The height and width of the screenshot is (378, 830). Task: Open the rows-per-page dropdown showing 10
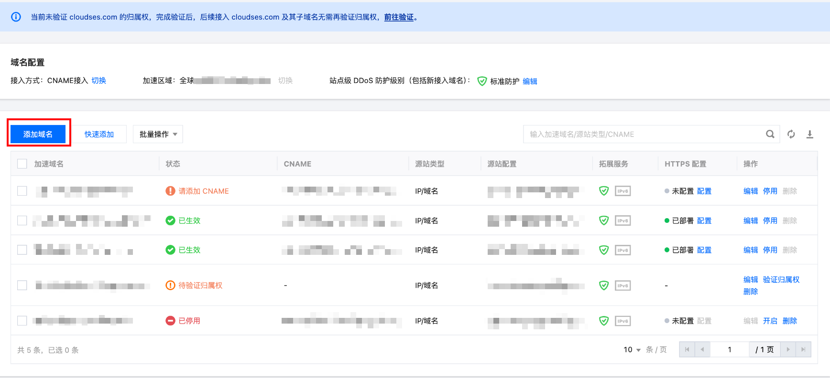[632, 350]
